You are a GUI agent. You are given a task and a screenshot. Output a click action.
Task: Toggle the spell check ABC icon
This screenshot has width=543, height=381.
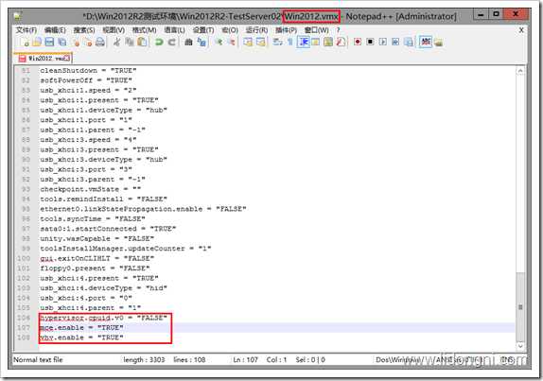426,42
